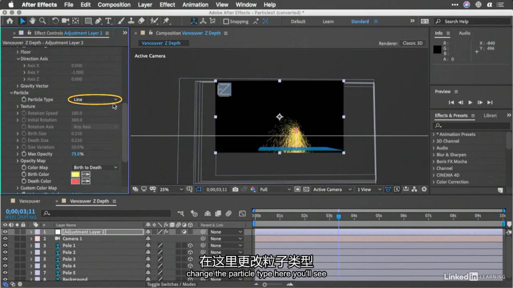
Task: Click the Birth Color eyedropper icon
Action: click(86, 174)
